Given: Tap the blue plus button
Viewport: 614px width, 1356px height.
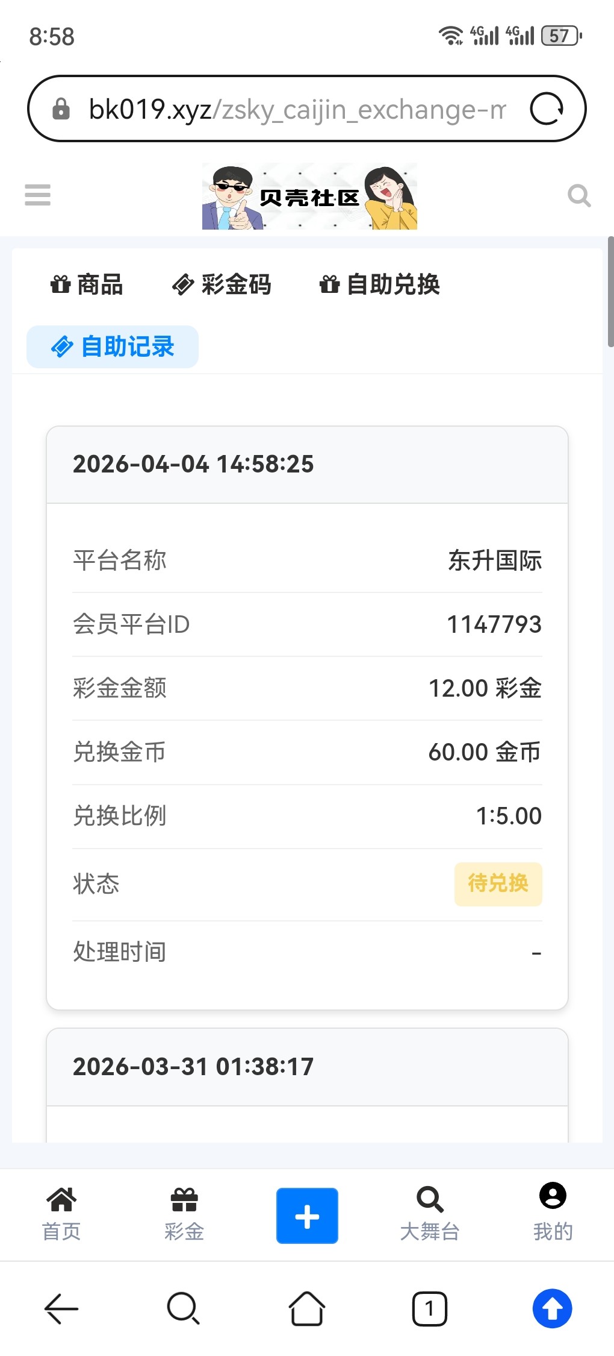Looking at the screenshot, I should coord(307,1216).
